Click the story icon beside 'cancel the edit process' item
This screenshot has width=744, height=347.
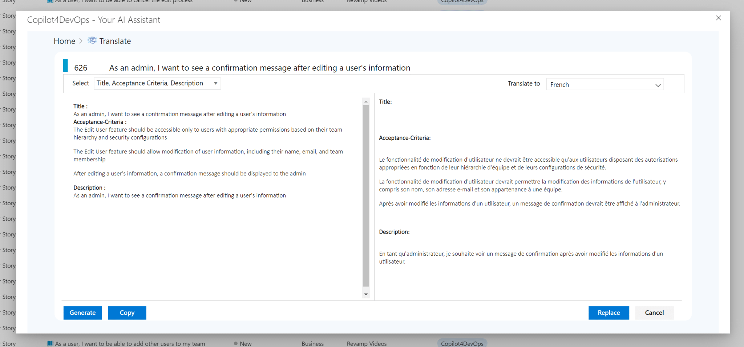tap(49, 1)
